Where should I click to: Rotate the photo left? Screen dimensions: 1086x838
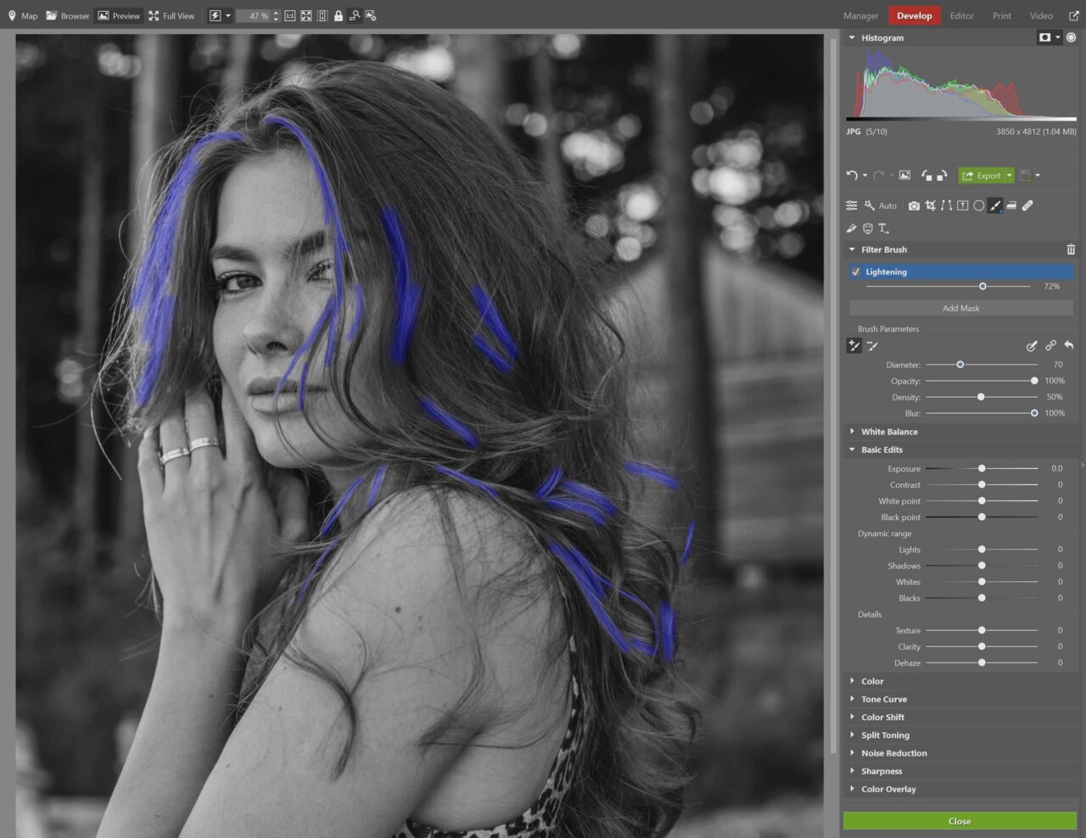pyautogui.click(x=926, y=176)
